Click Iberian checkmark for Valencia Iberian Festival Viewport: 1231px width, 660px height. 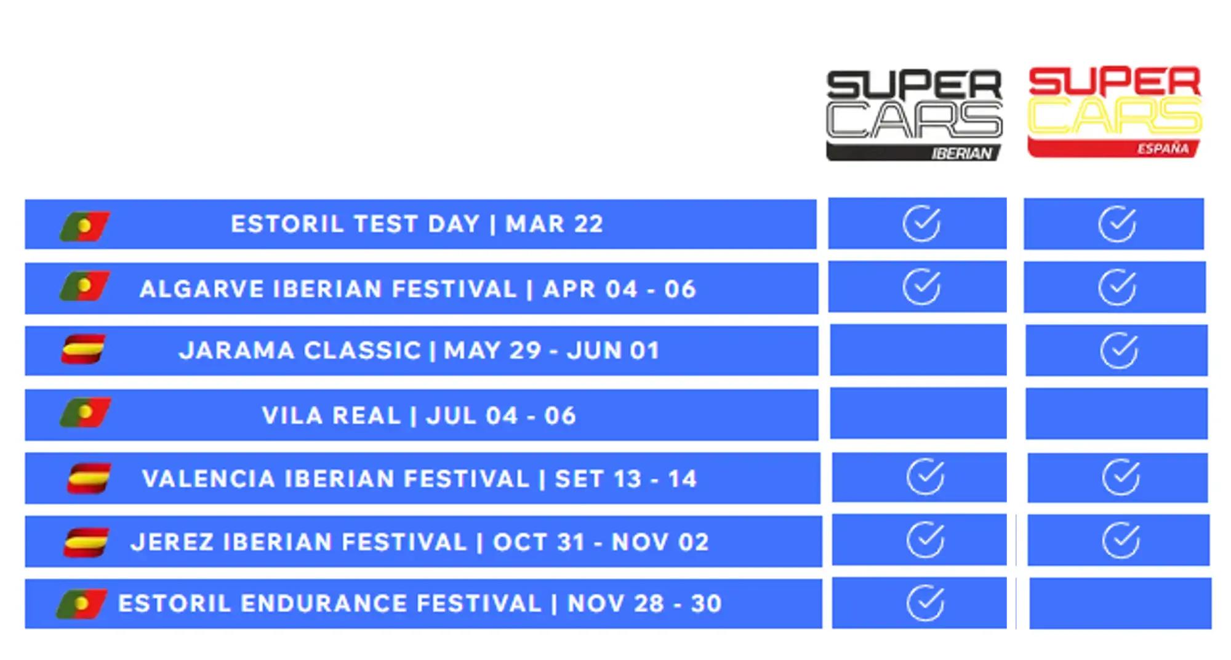pos(925,477)
